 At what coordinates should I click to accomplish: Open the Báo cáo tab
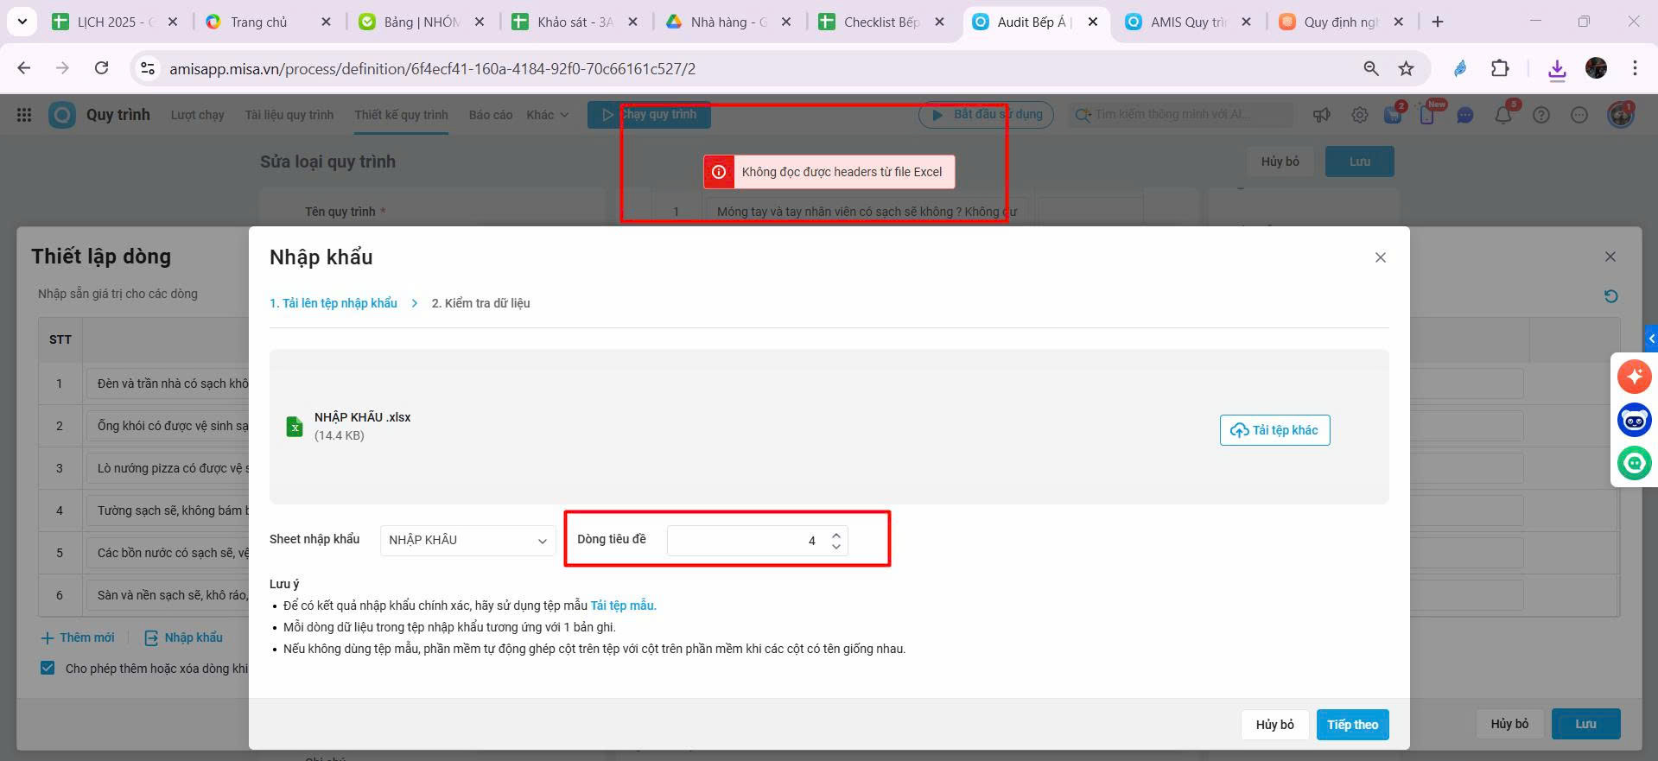tap(491, 115)
